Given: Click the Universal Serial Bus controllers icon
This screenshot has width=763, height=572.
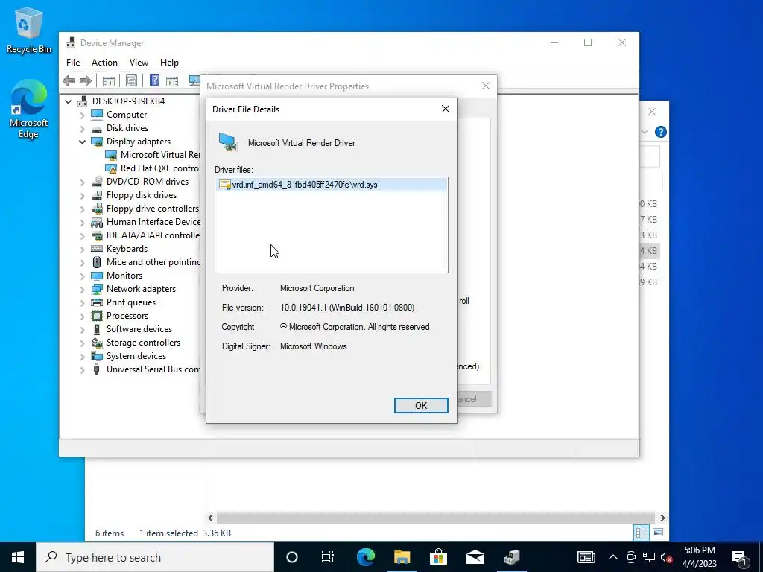Looking at the screenshot, I should click(97, 369).
